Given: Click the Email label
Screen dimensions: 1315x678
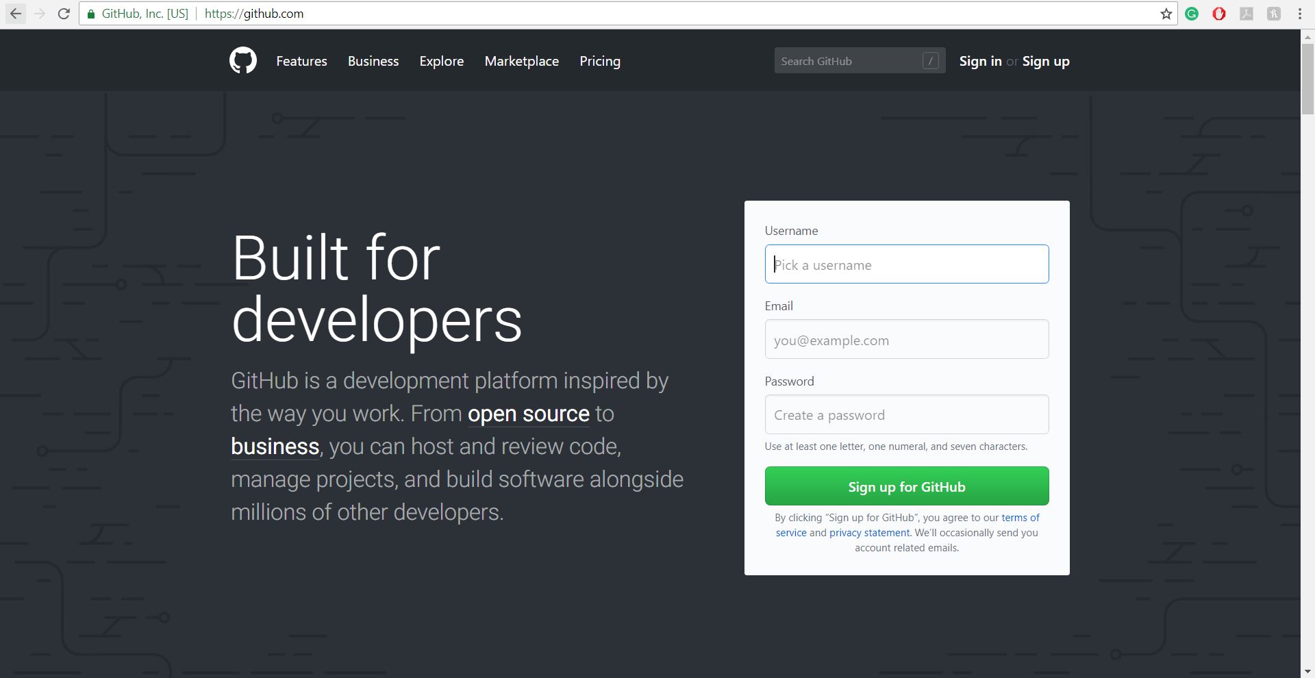Looking at the screenshot, I should (779, 306).
